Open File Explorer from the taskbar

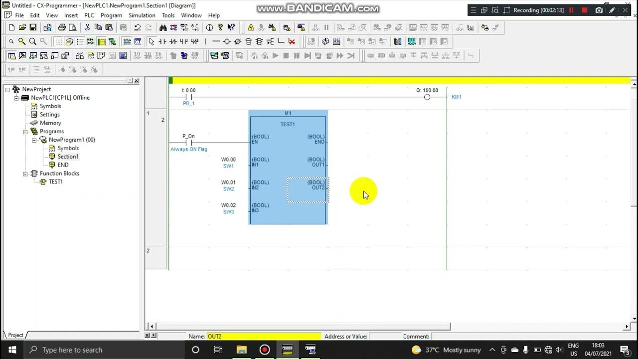point(241,350)
